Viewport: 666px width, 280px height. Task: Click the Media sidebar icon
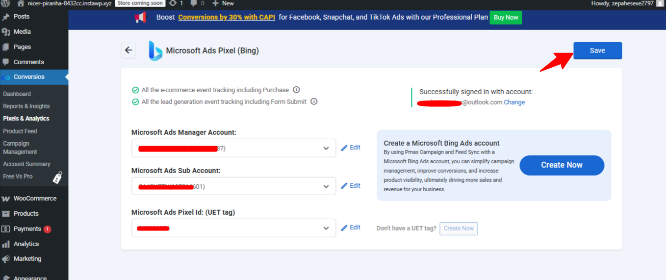[6, 32]
